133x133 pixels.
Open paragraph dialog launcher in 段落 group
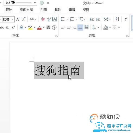tap(128, 36)
